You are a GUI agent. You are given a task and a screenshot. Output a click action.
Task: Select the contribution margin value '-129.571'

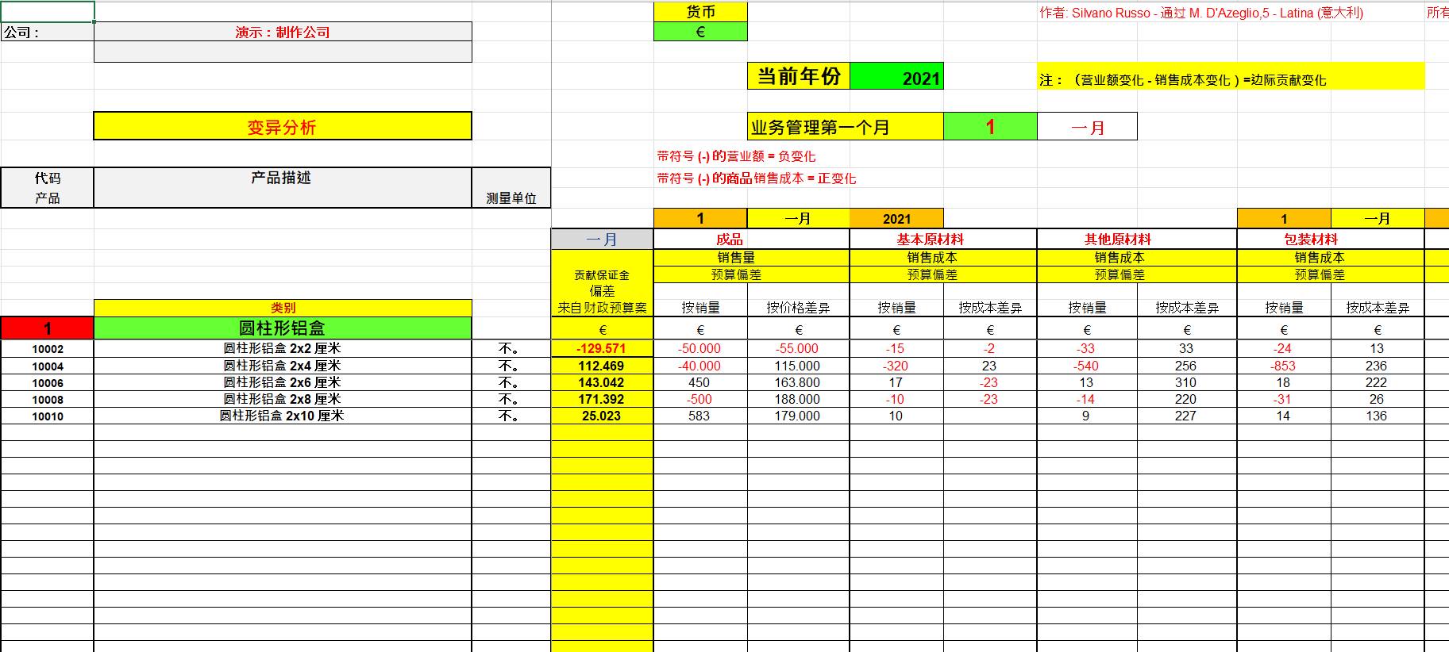pos(602,348)
